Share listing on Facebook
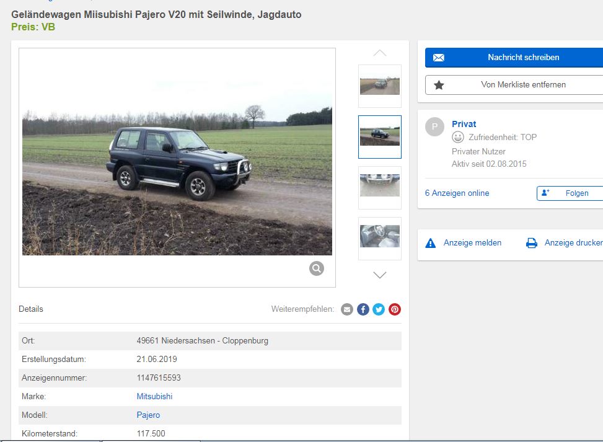The width and height of the screenshot is (603, 442). 363,309
